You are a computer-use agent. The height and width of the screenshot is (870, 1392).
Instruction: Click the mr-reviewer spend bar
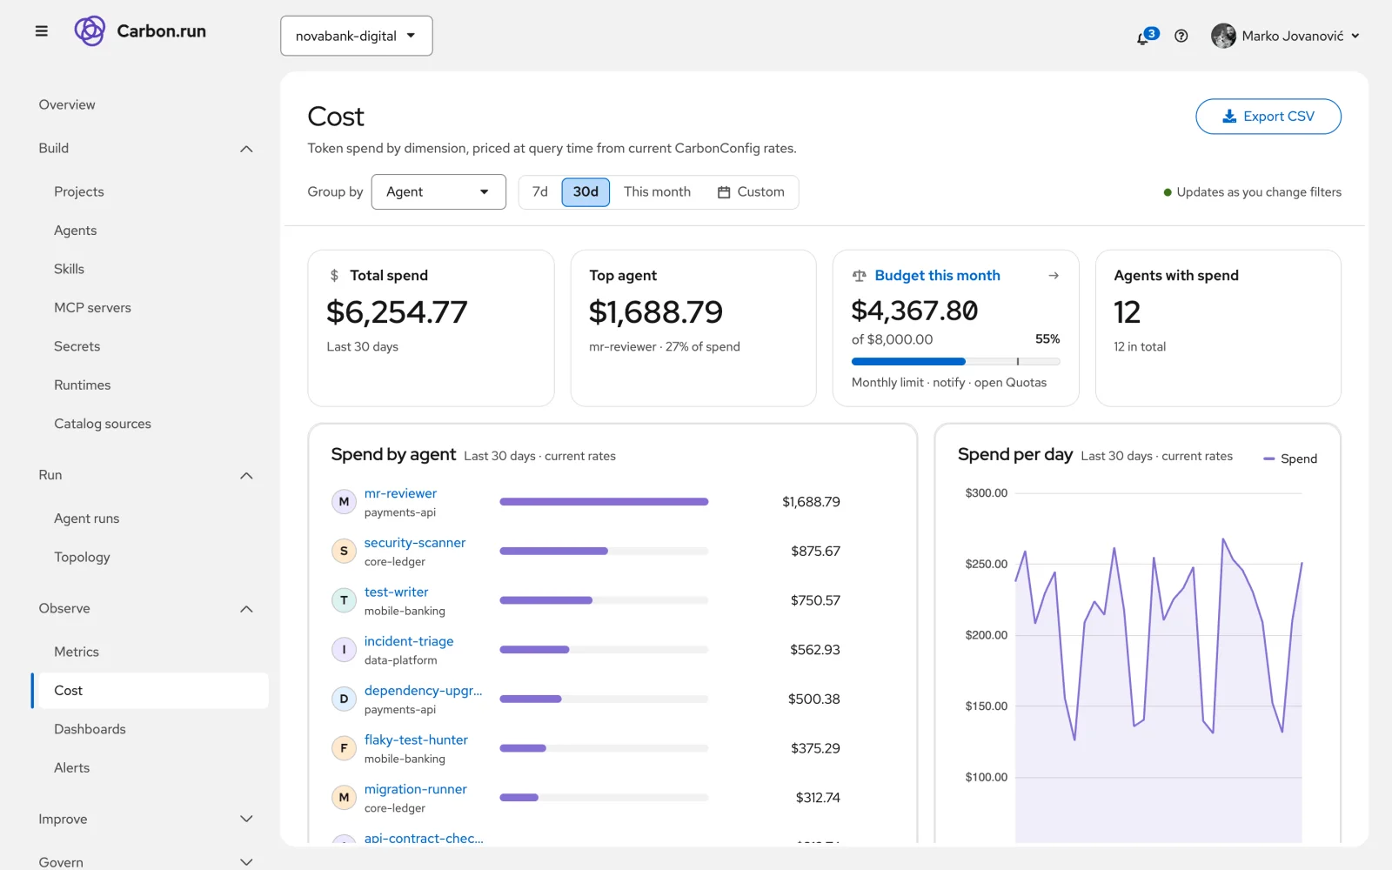(604, 502)
